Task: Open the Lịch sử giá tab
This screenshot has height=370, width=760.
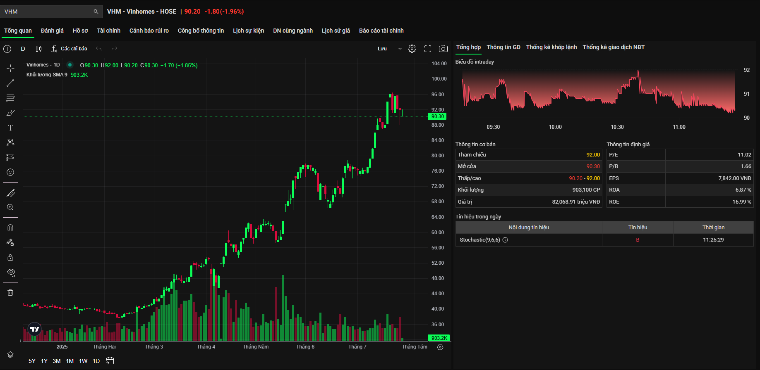Action: (x=336, y=31)
